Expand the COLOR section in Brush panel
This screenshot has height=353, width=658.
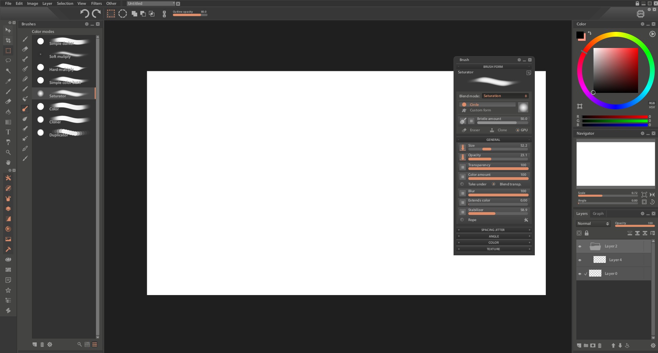(494, 243)
